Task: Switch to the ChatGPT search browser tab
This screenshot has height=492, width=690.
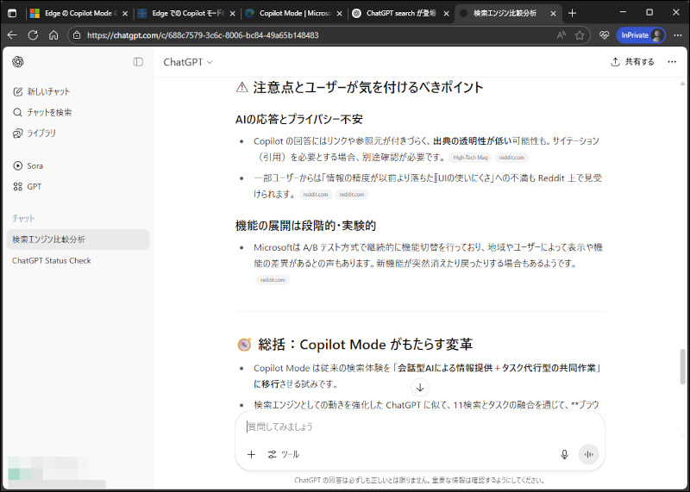Action: [x=398, y=13]
